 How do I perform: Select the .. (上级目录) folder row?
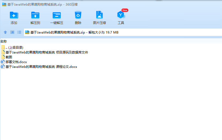[x=12, y=47]
